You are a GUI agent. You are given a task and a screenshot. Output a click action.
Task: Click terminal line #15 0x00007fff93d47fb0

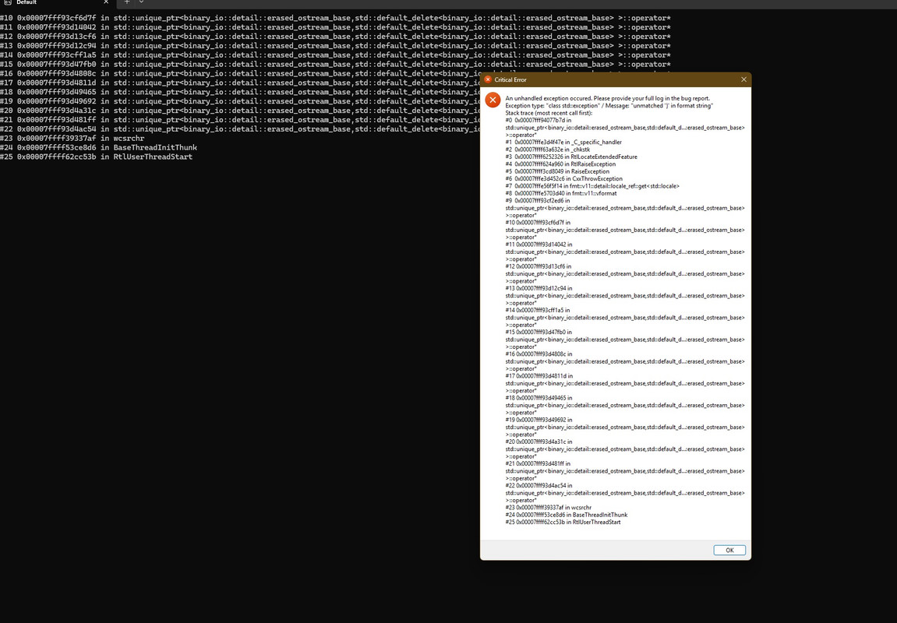(335, 65)
